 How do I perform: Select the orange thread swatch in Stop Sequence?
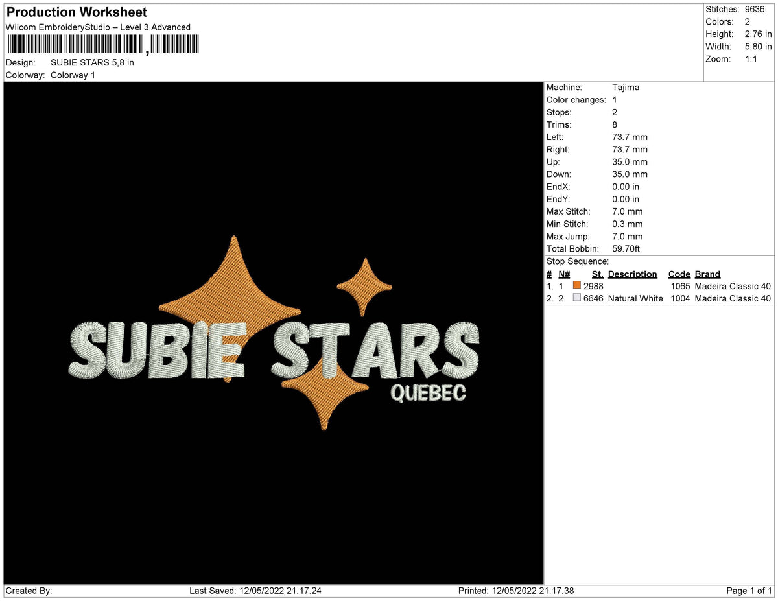click(x=576, y=285)
